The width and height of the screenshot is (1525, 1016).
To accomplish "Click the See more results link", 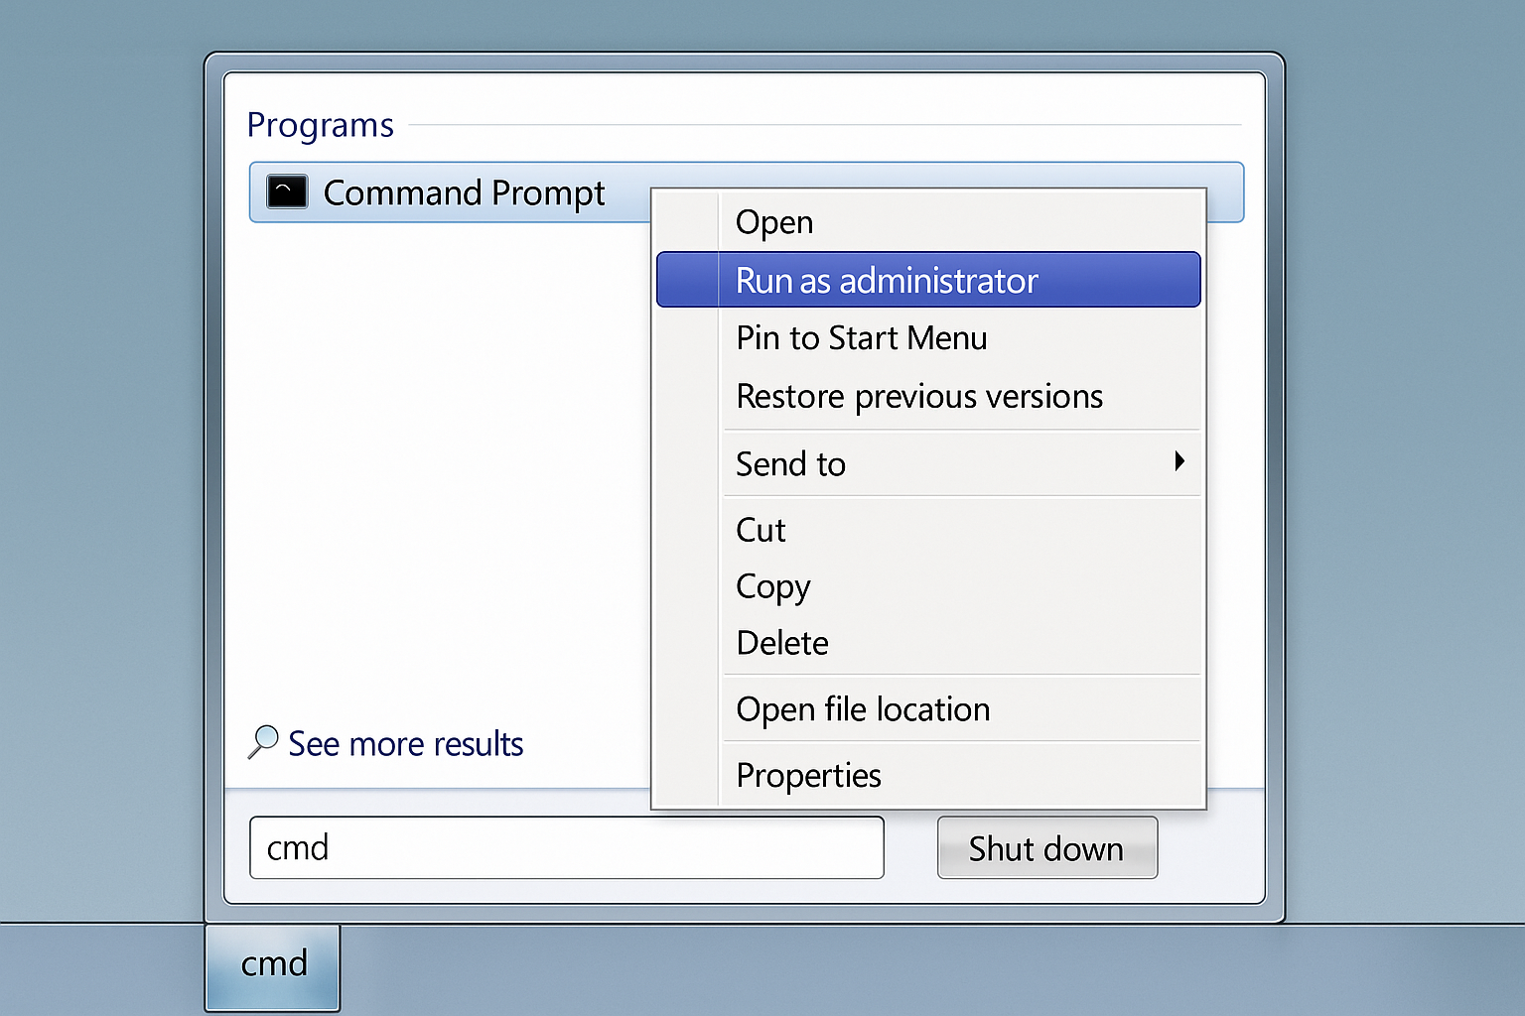I will pyautogui.click(x=405, y=743).
